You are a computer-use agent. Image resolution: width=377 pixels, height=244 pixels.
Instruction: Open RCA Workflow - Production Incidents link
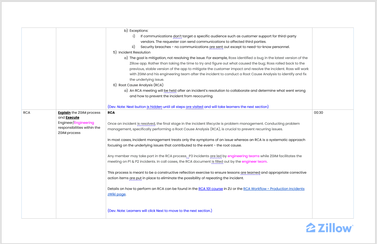tap(274, 189)
